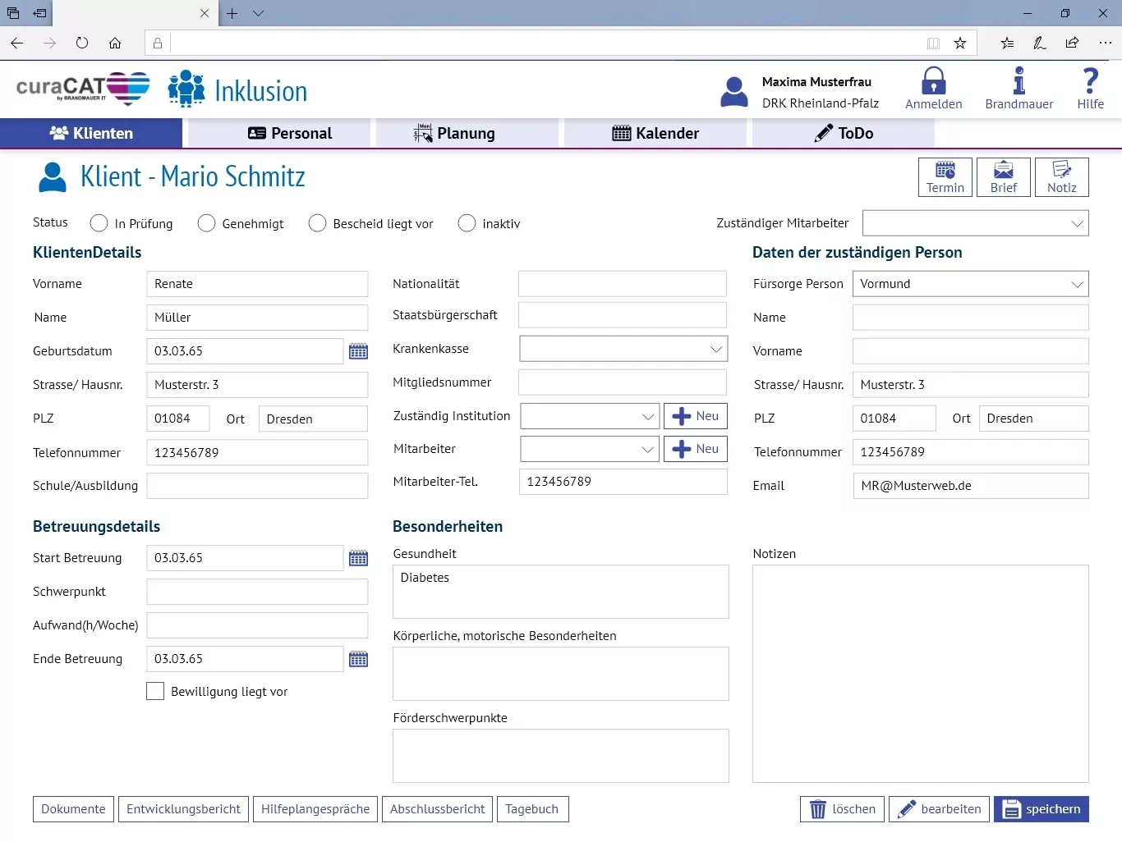Switch to the Kalender tab
Viewport: 1122px width, 842px height.
tap(655, 133)
